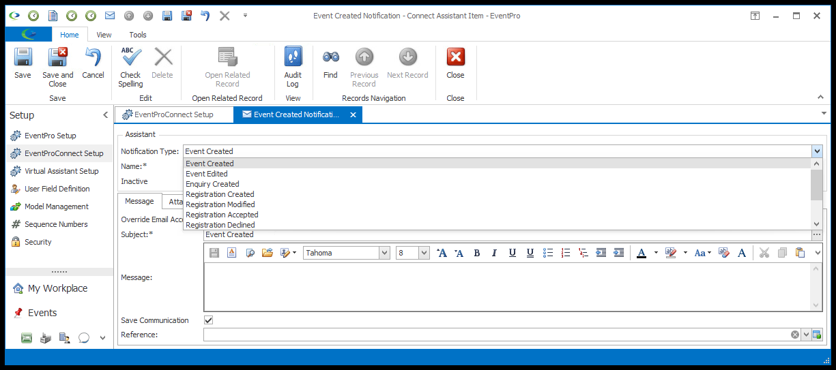Click the clear formatting eraser icon
The width and height of the screenshot is (836, 370).
coord(724,253)
